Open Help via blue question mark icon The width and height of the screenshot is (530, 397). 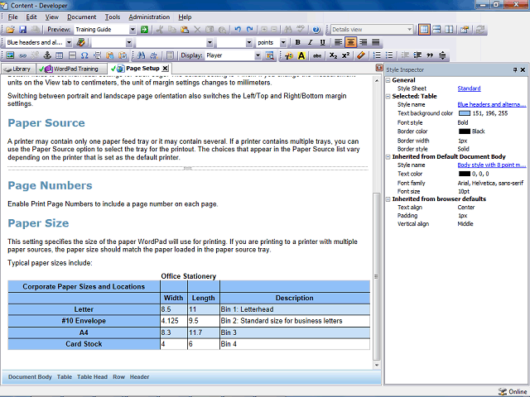coord(316,30)
